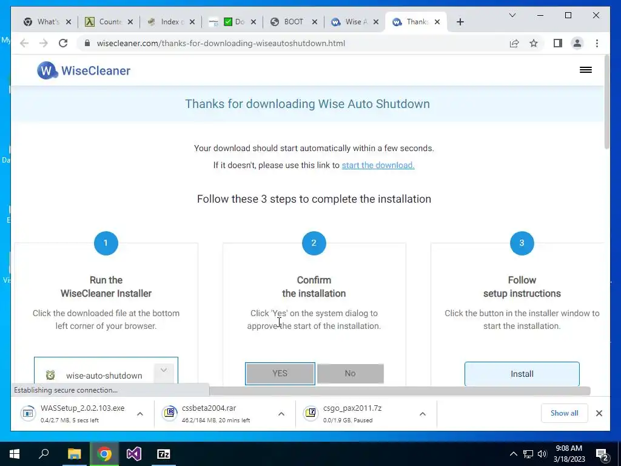
Task: View site security lock info
Action: click(87, 43)
